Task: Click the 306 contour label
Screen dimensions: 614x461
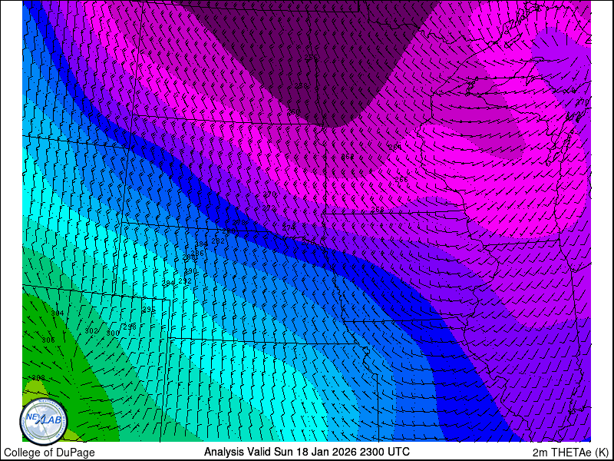Action: tap(48, 340)
